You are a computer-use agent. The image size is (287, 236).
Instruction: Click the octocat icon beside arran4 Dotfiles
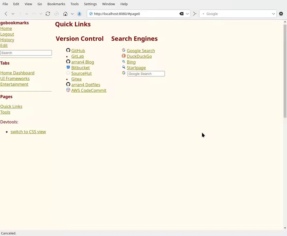pos(68,84)
